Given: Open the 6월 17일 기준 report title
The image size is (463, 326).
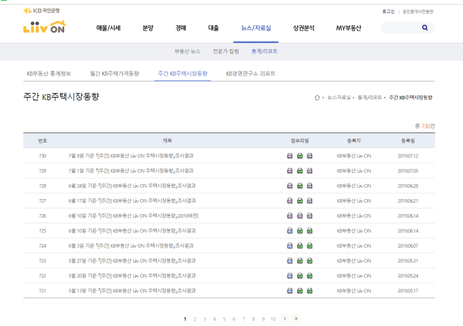Looking at the screenshot, I should (x=132, y=201).
